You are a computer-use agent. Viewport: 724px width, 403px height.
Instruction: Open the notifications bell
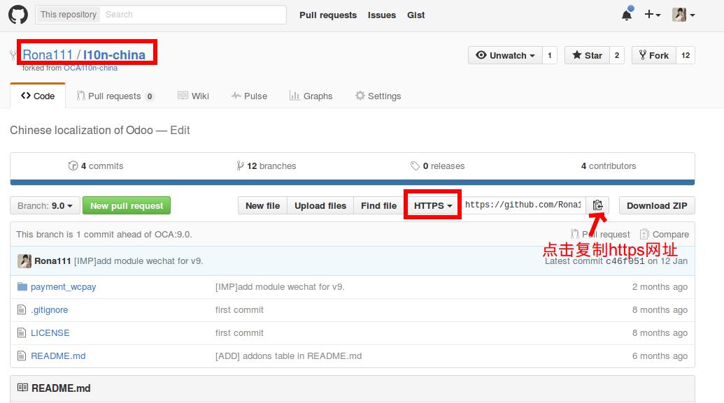627,15
